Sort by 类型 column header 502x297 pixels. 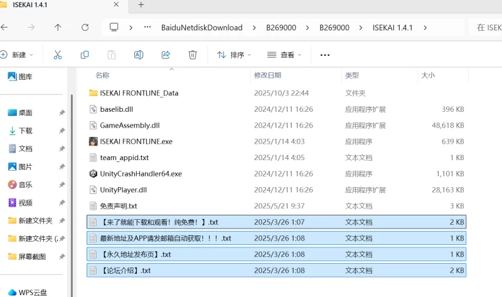[x=352, y=75]
